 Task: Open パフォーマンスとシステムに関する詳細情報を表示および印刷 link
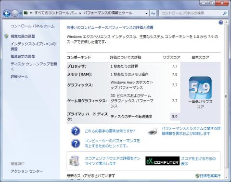point(191,131)
